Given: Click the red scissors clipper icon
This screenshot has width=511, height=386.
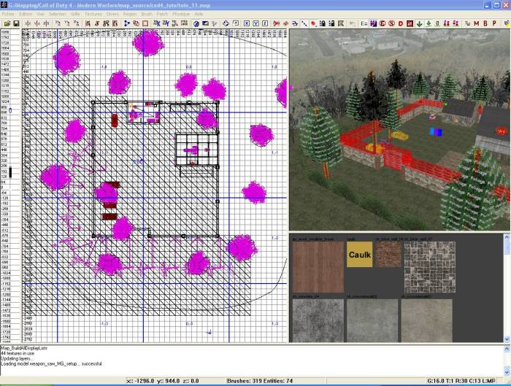Looking at the screenshot, I should coord(277,23).
